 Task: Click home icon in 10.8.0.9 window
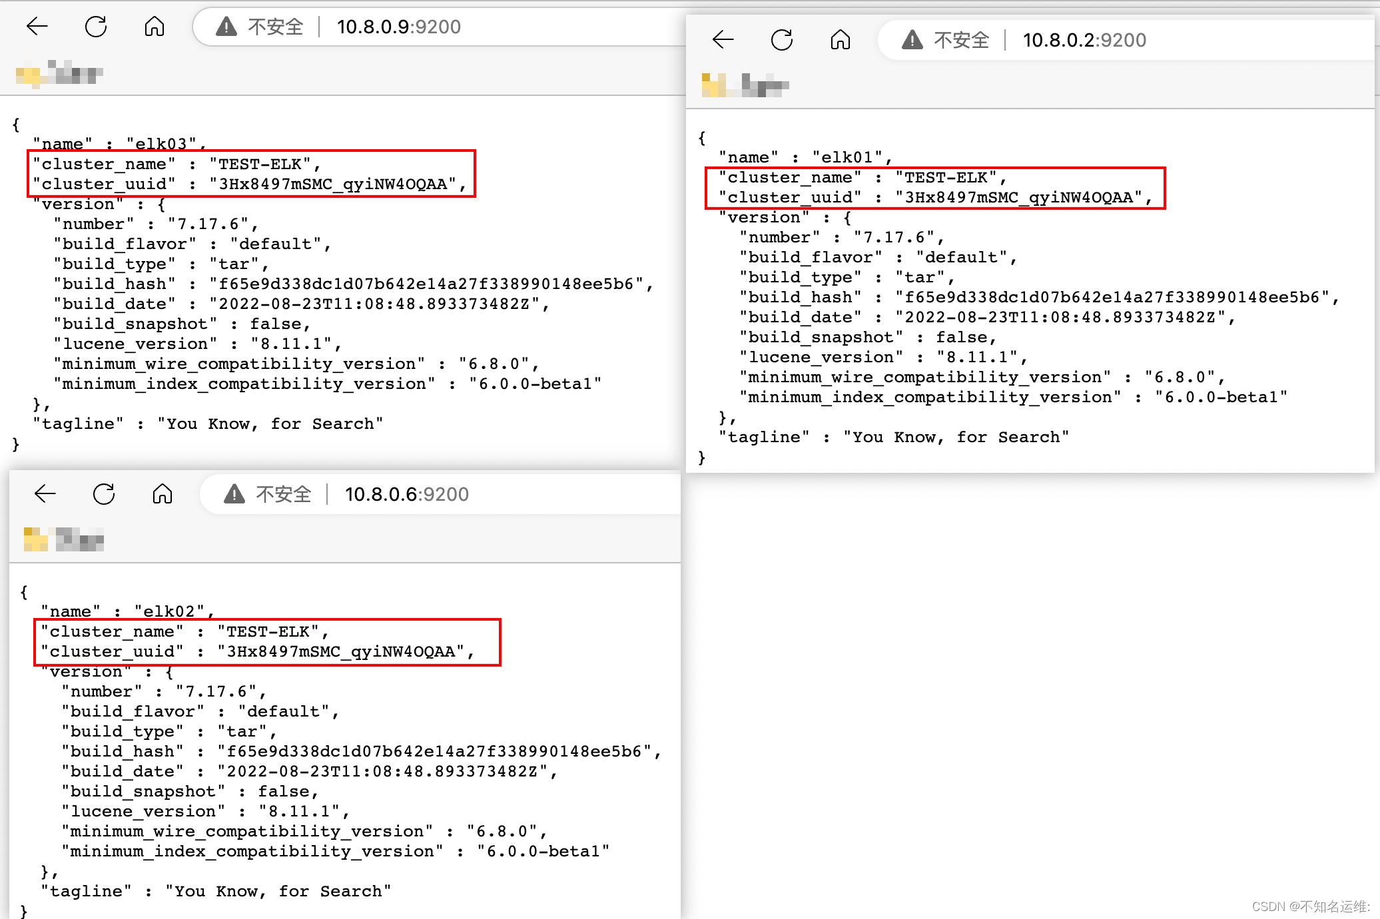(x=155, y=27)
